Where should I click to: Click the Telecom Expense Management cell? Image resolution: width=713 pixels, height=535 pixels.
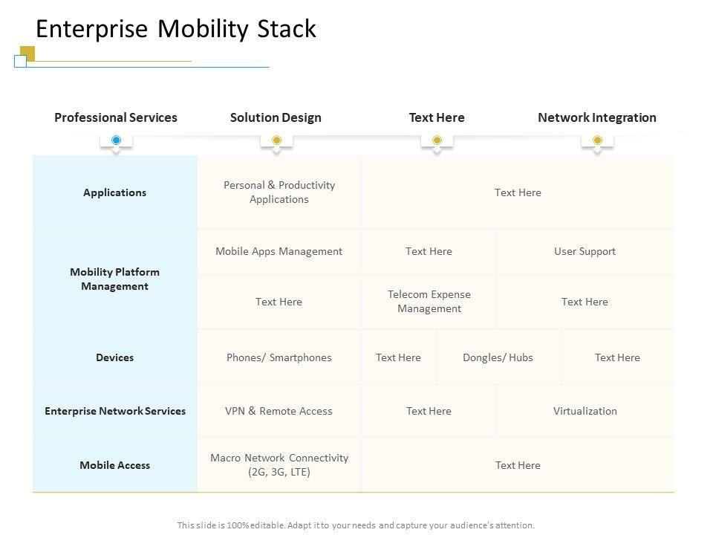click(x=429, y=301)
